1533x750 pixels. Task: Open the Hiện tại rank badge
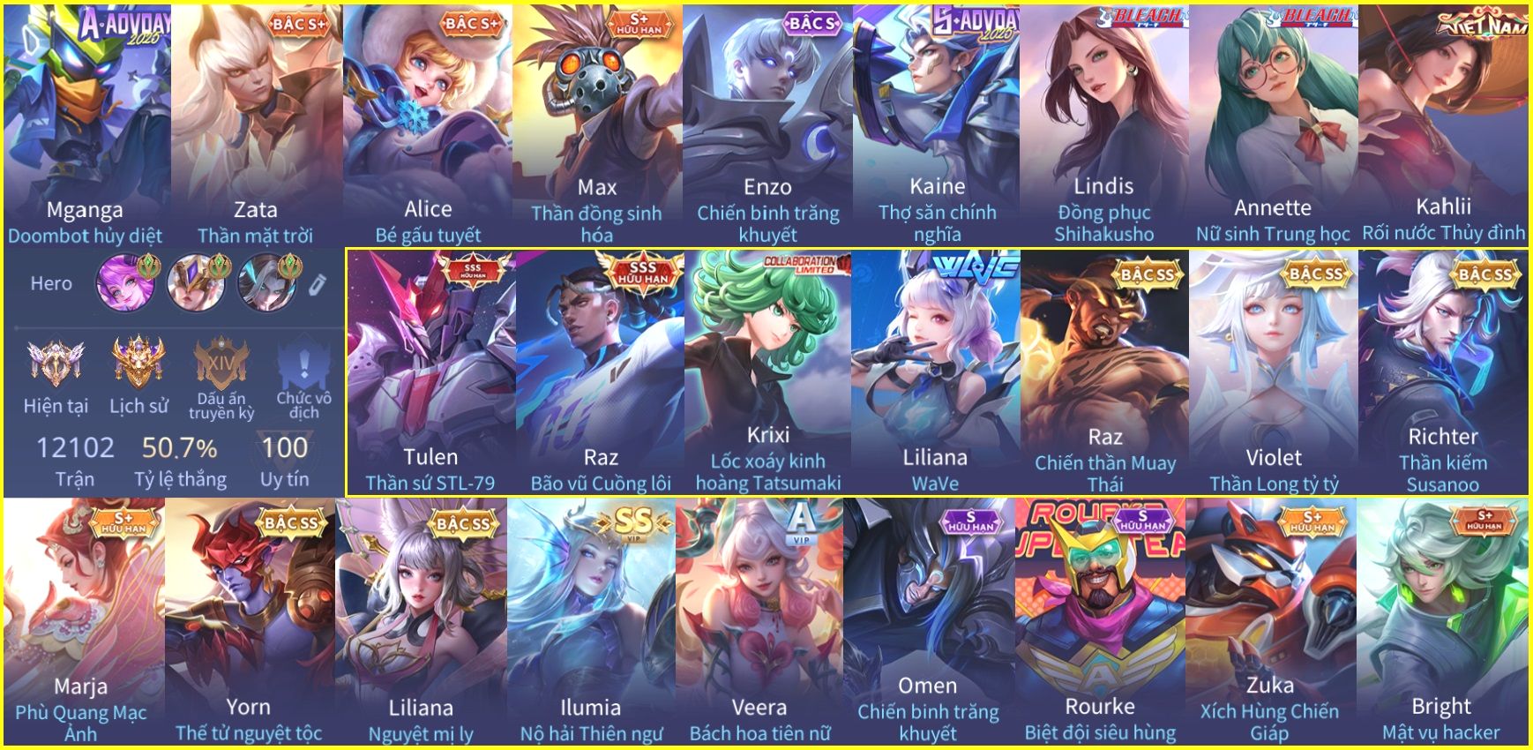click(56, 362)
